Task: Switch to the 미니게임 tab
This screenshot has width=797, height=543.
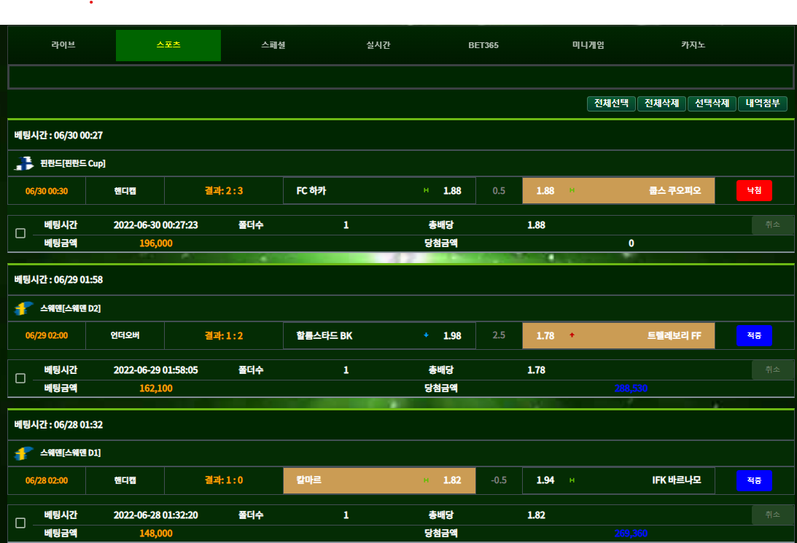Action: (588, 45)
